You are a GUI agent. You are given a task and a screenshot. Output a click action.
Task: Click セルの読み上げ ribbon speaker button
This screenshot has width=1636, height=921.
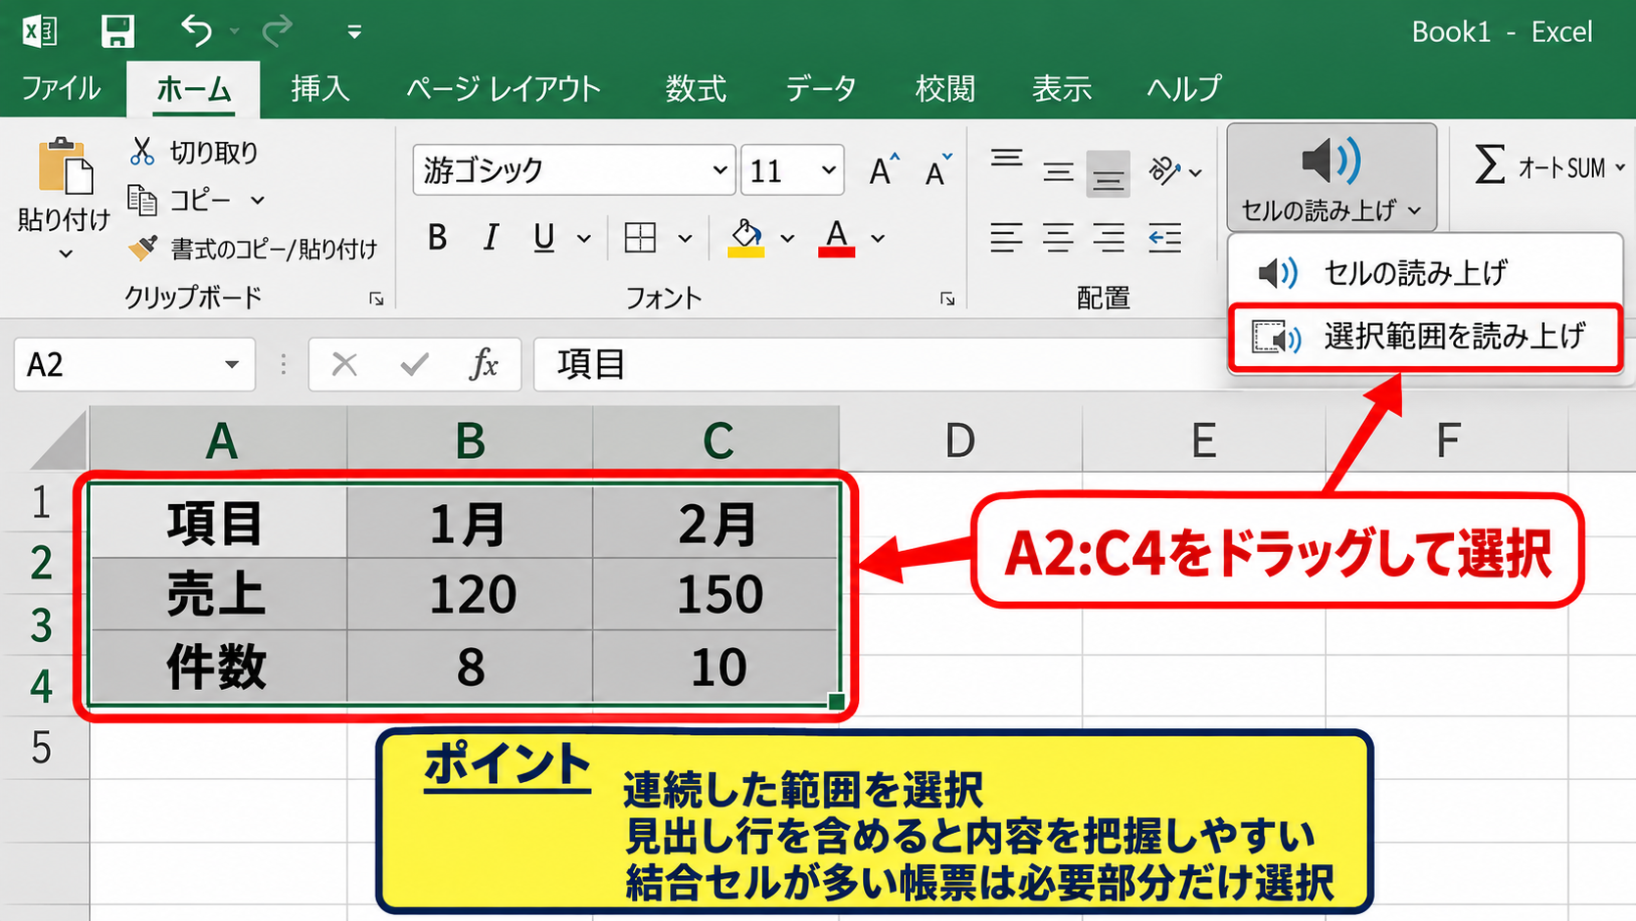point(1332,177)
